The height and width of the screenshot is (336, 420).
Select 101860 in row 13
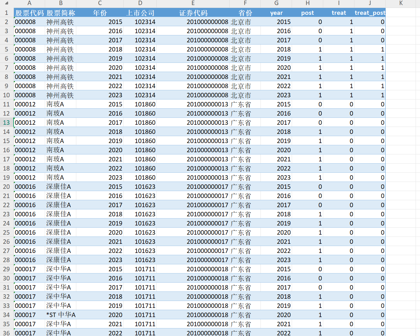click(x=140, y=123)
